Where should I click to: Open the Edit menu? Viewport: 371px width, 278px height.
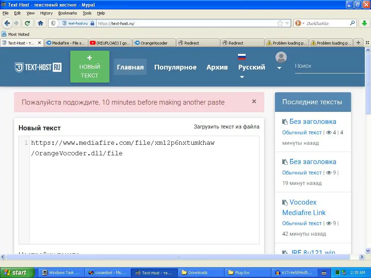click(x=17, y=13)
